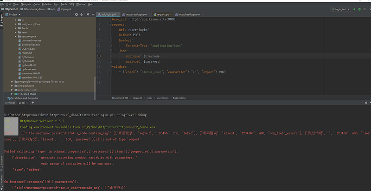This screenshot has height=191, width=371.
Task: Click httprunner2_demo in the breadcrumb bar
Action: [x=32, y=9]
